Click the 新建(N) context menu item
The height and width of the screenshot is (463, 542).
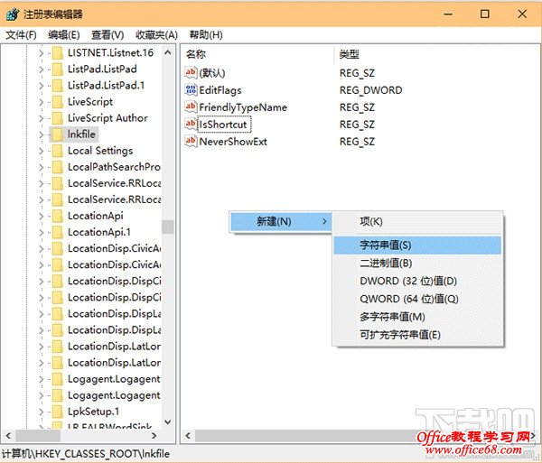[x=280, y=221]
